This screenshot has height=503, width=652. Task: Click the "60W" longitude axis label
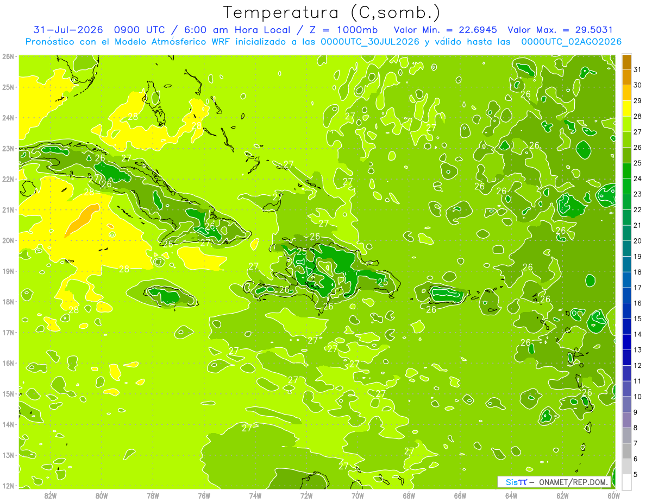coord(614,495)
